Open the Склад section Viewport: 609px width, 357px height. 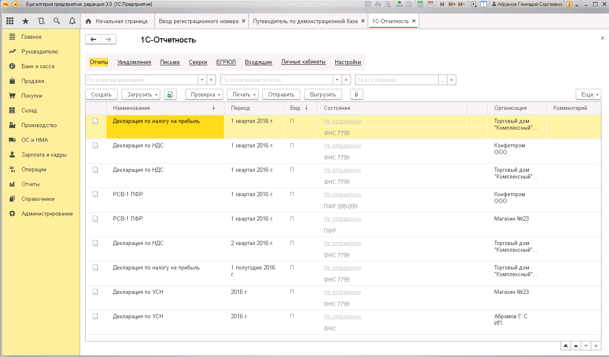click(40, 111)
